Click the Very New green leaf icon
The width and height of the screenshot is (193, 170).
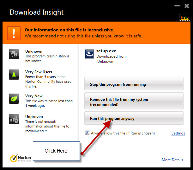click(14, 99)
